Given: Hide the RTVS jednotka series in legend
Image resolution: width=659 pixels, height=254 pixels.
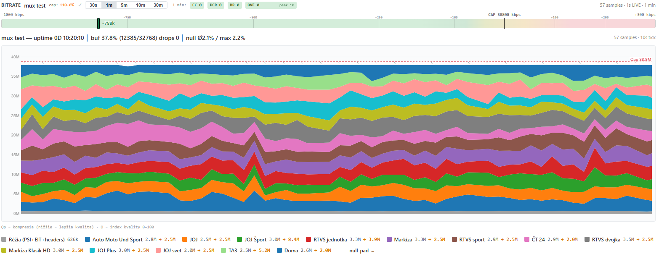Looking at the screenshot, I should pos(309,239).
